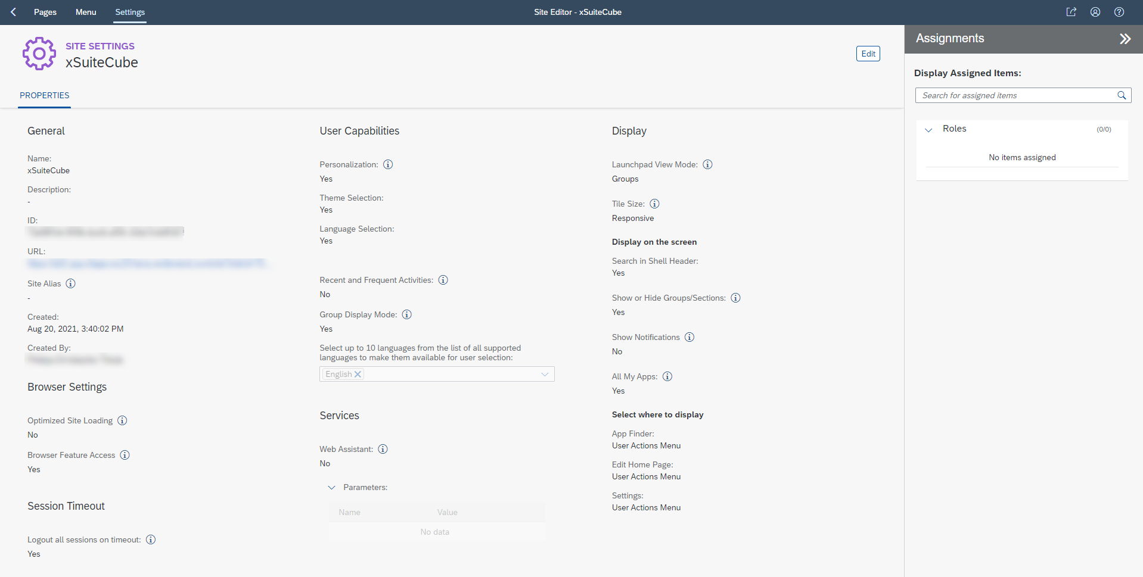
Task: Click the search magnifier in Assignments
Action: pos(1121,95)
